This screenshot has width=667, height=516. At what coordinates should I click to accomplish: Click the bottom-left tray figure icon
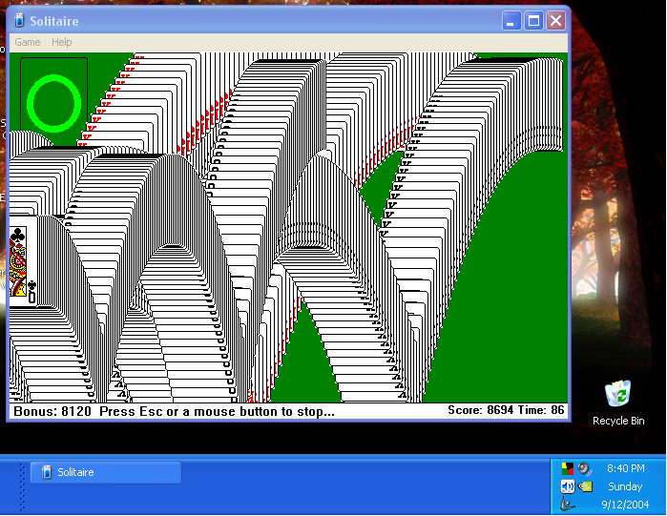click(567, 504)
